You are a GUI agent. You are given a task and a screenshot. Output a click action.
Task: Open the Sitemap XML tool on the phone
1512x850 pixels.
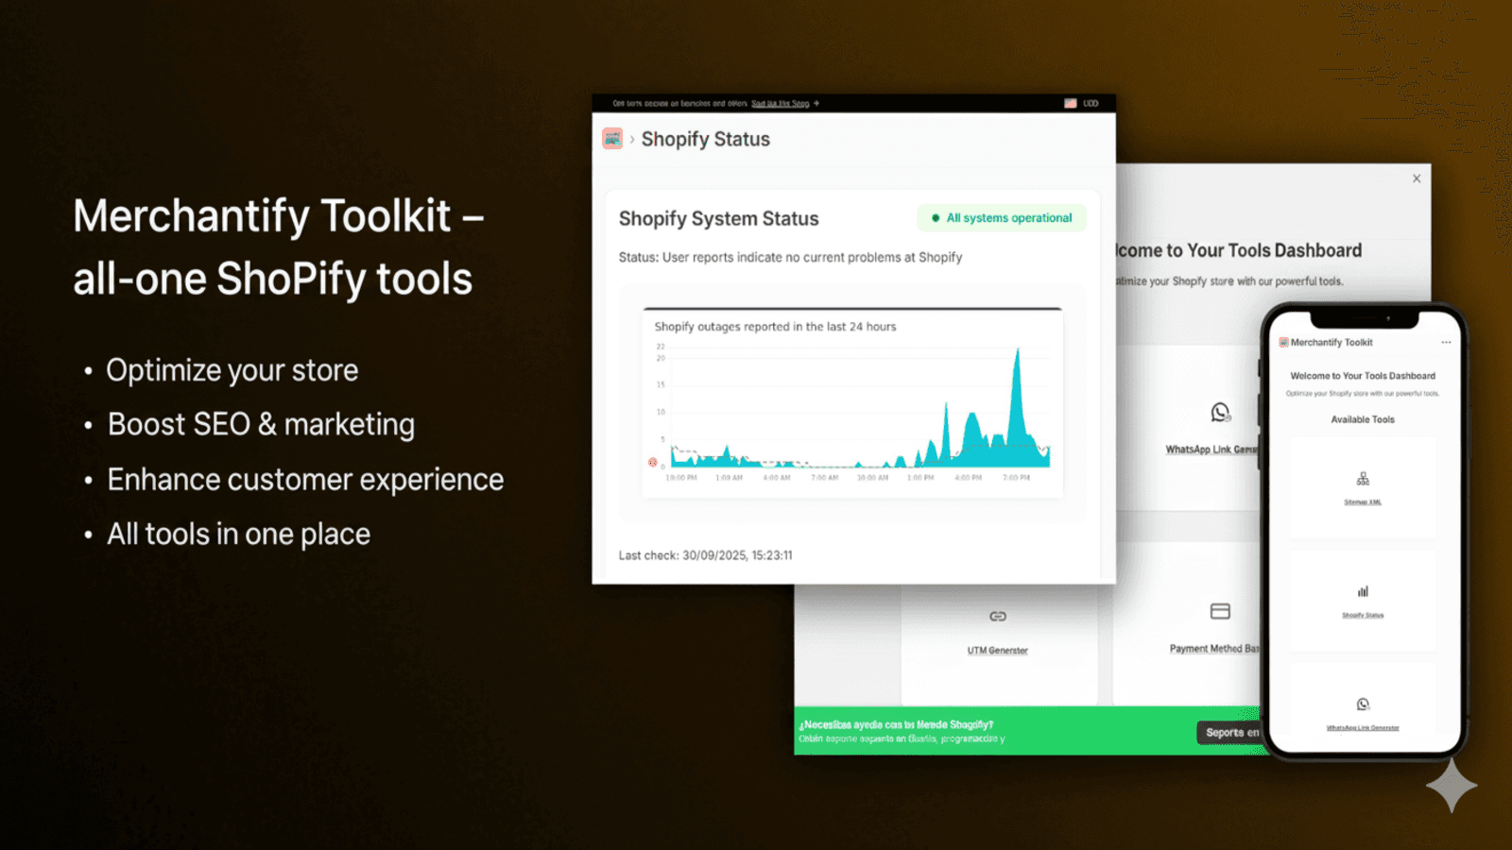coord(1363,478)
